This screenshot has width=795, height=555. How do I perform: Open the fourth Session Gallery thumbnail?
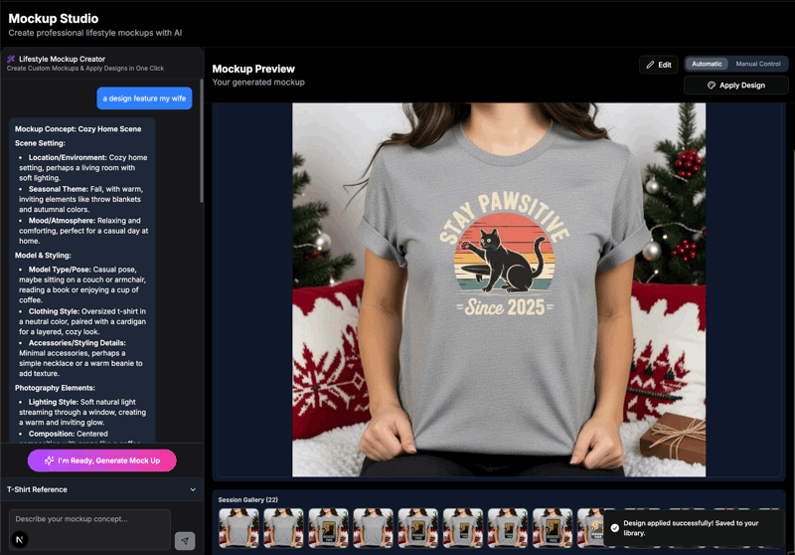(x=374, y=528)
